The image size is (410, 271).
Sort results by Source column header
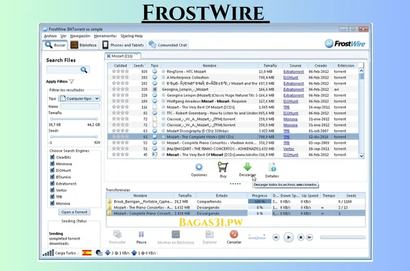(x=295, y=66)
